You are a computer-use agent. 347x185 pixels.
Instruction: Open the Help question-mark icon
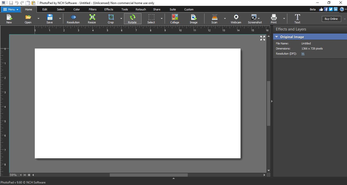(x=342, y=9)
